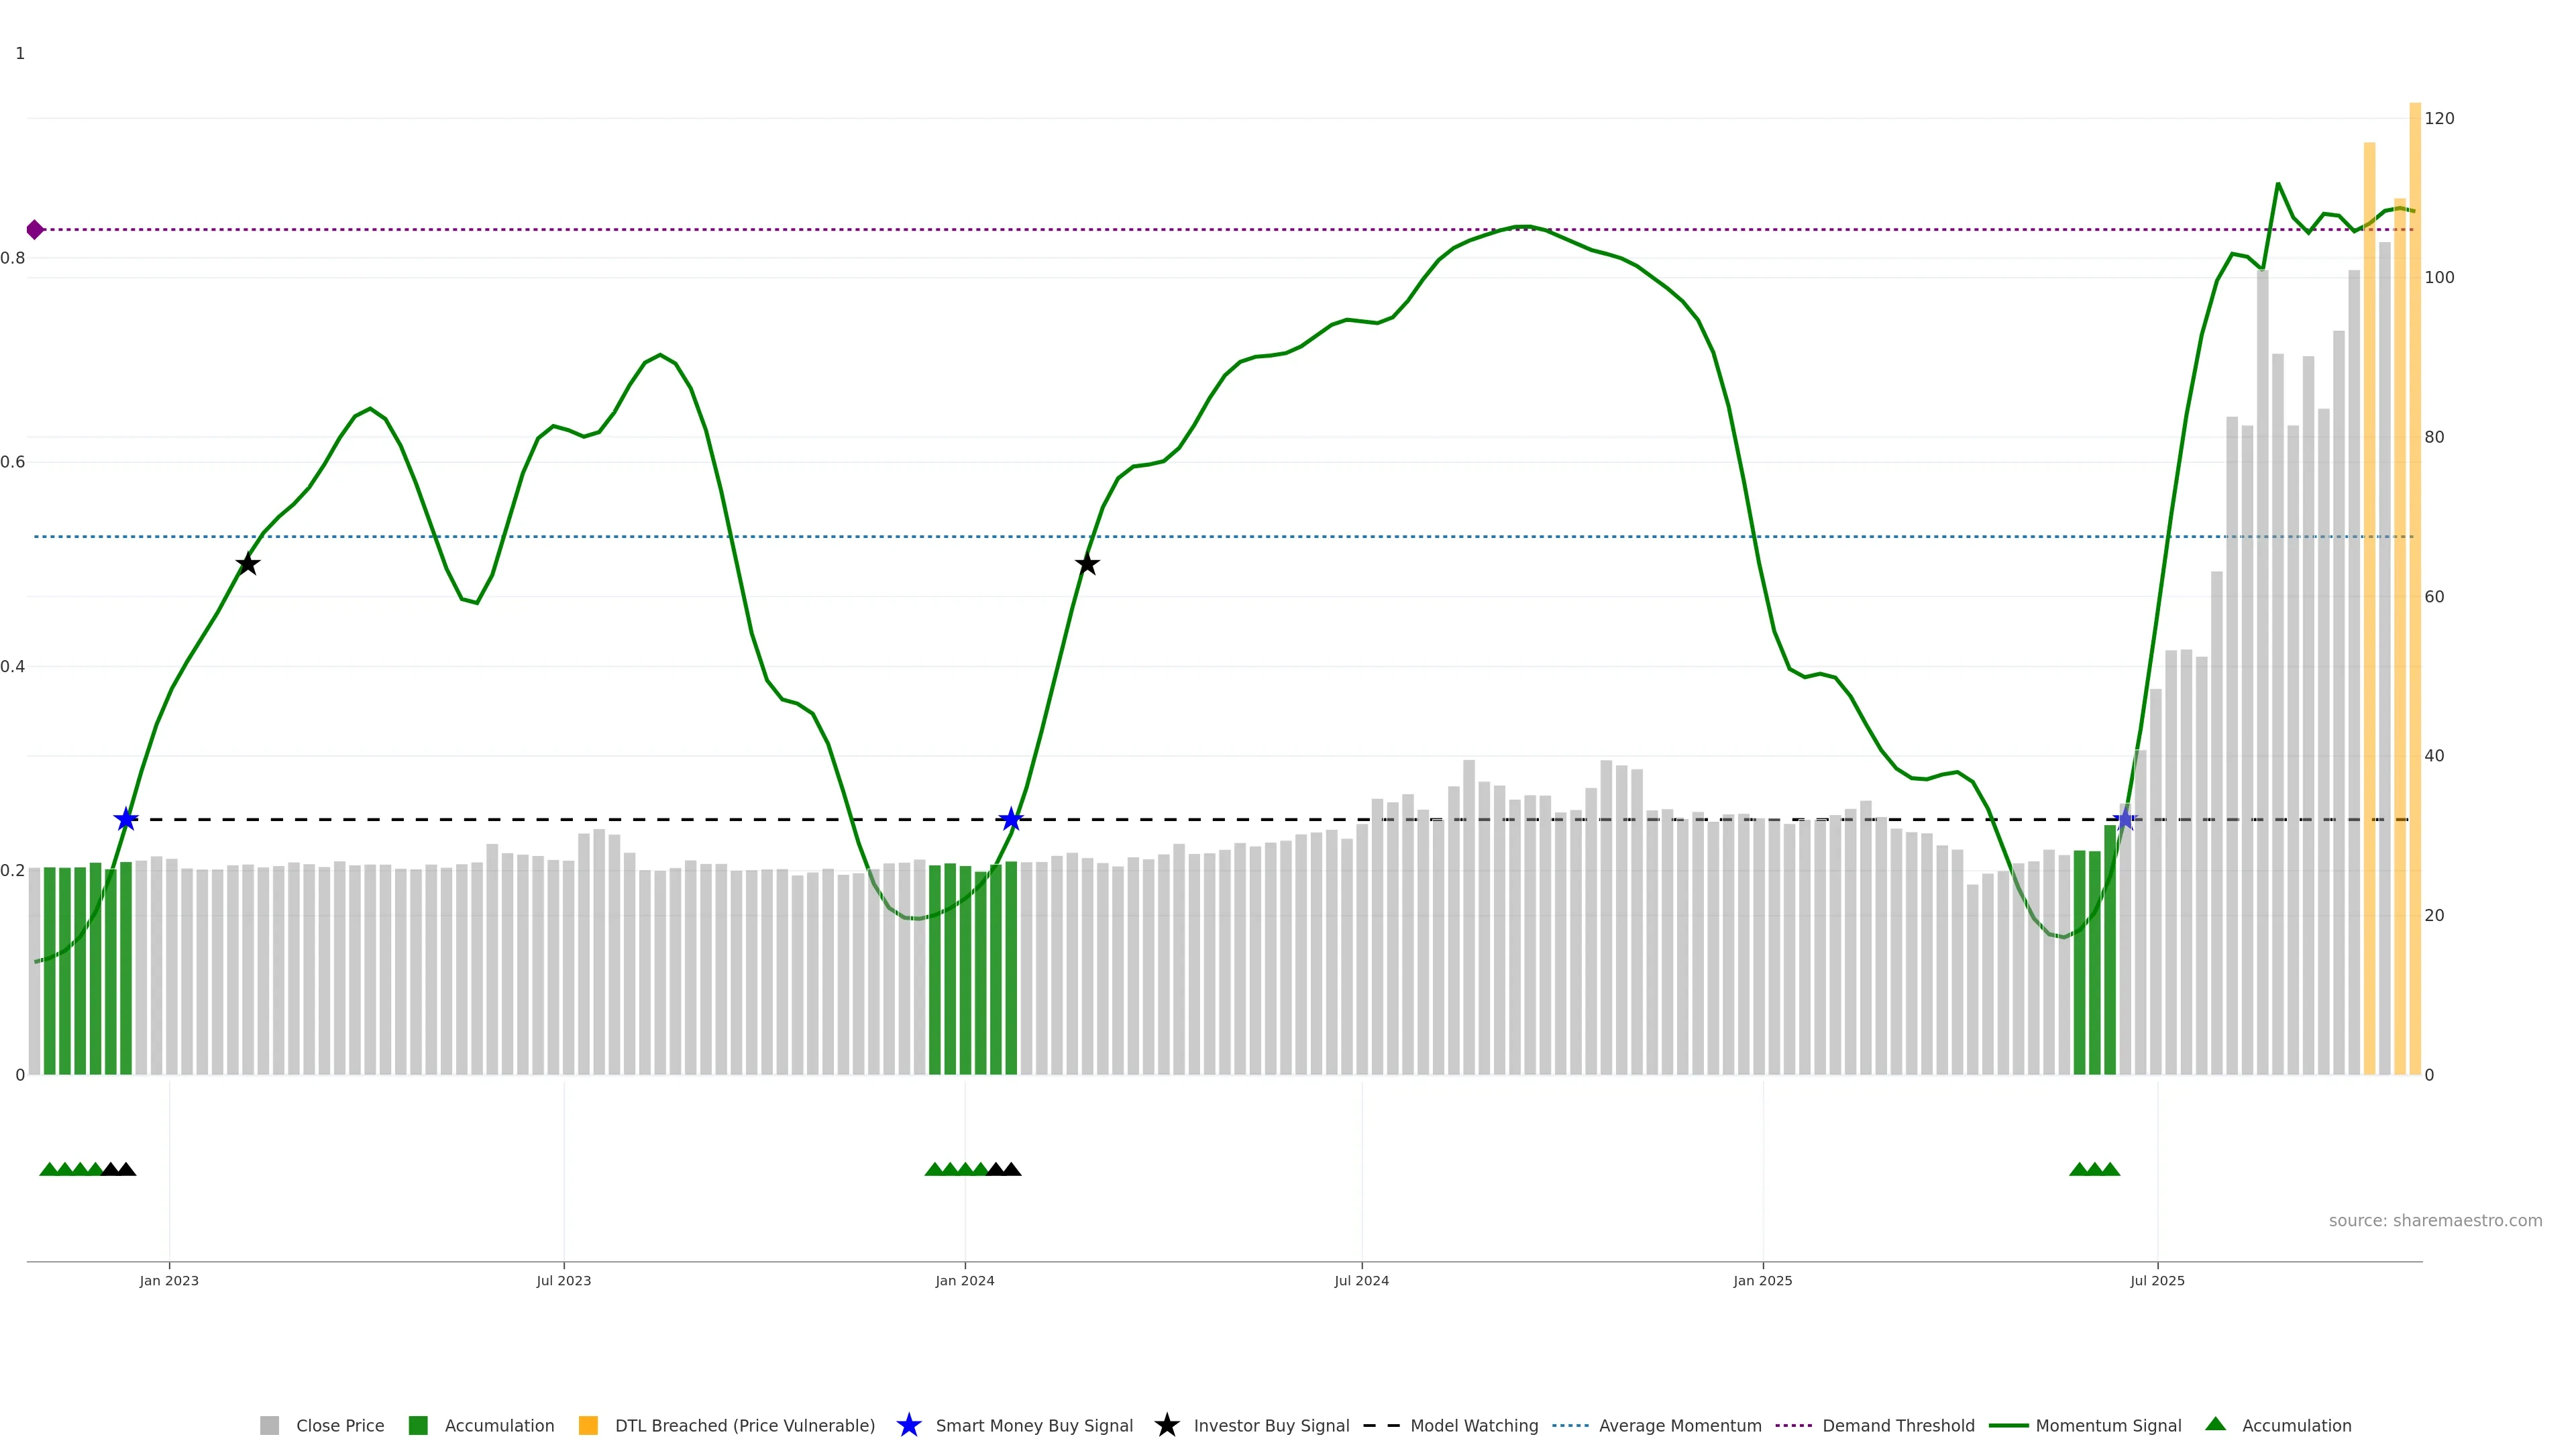Toggle Average Momentum legend entry
2576x1449 pixels.
pos(1679,1426)
